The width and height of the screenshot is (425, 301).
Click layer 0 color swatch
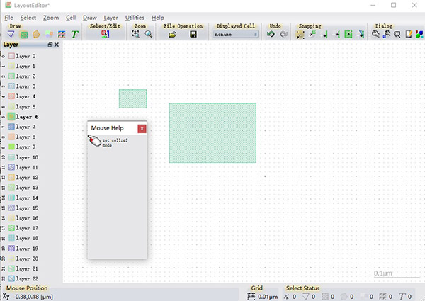[x=11, y=56]
